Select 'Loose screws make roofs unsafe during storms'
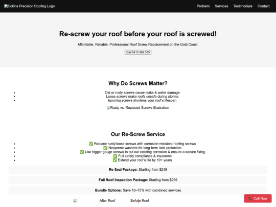Screen dimensions: 276x207 (142, 97)
